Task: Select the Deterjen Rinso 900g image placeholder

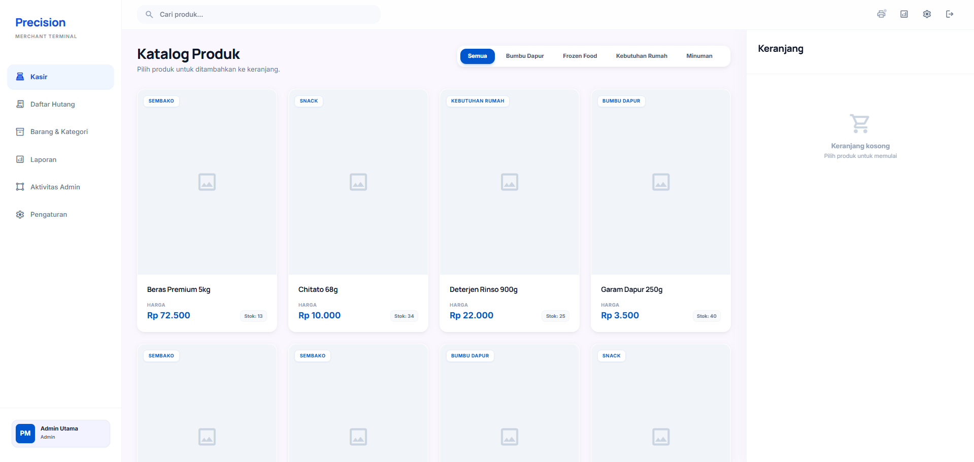Action: click(510, 182)
